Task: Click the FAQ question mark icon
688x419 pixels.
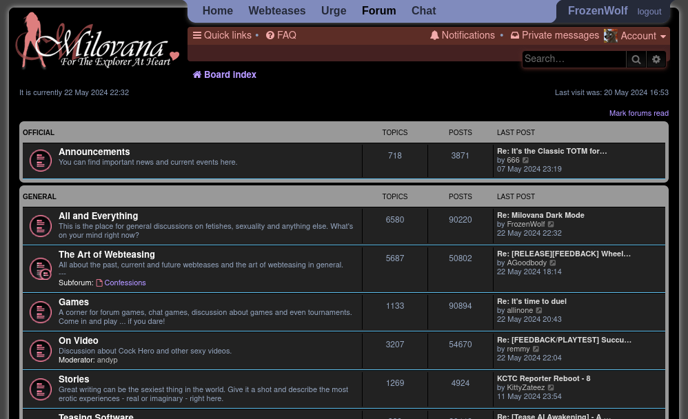Action: click(x=270, y=35)
